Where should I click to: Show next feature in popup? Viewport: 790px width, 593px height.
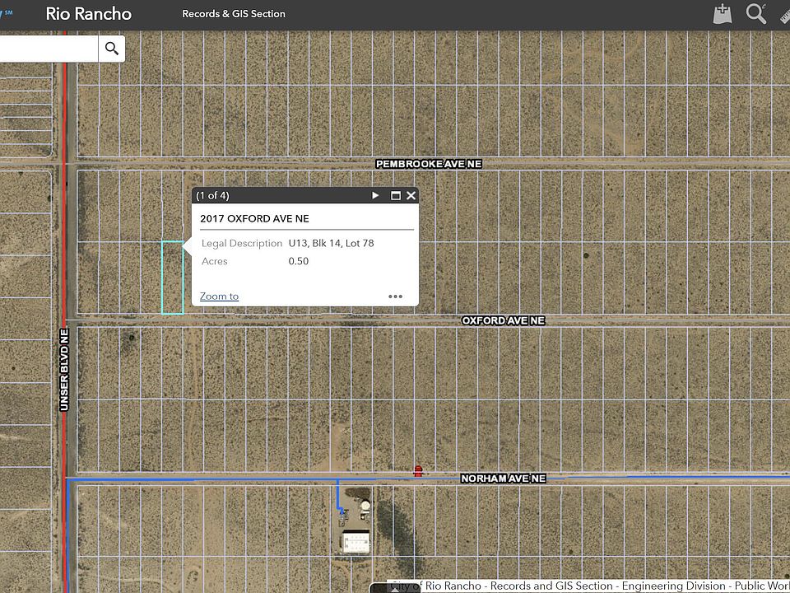pos(376,196)
